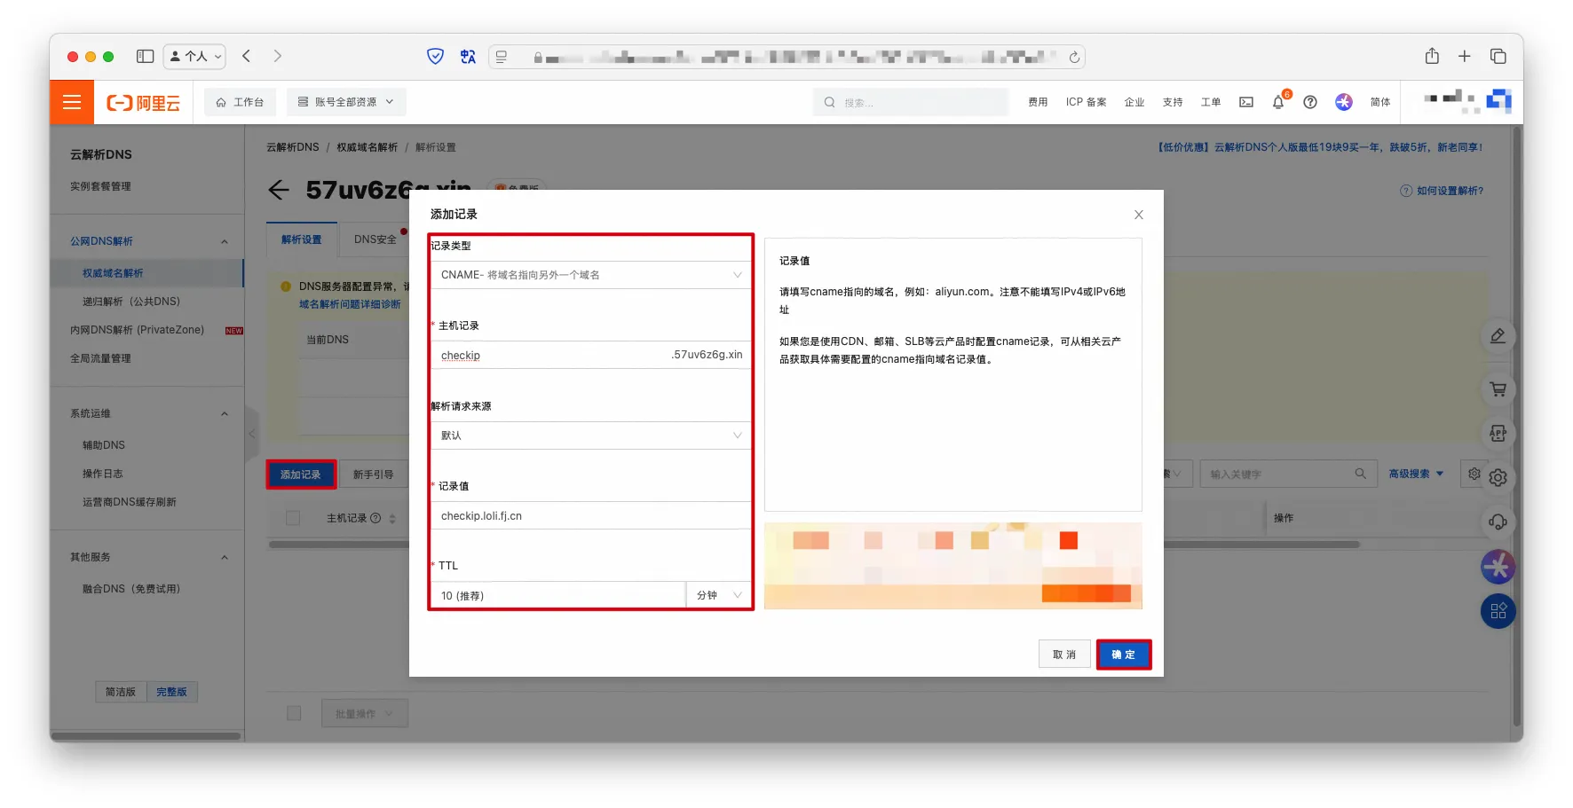Switch to 简洁版 view mode
The image size is (1573, 808).
[x=121, y=692]
